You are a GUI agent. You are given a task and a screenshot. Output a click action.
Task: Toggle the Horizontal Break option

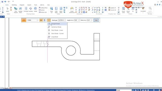pos(45,20)
